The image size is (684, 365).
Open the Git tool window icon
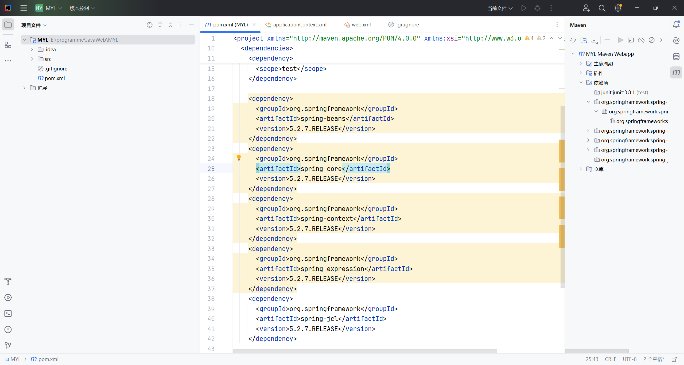[8, 346]
